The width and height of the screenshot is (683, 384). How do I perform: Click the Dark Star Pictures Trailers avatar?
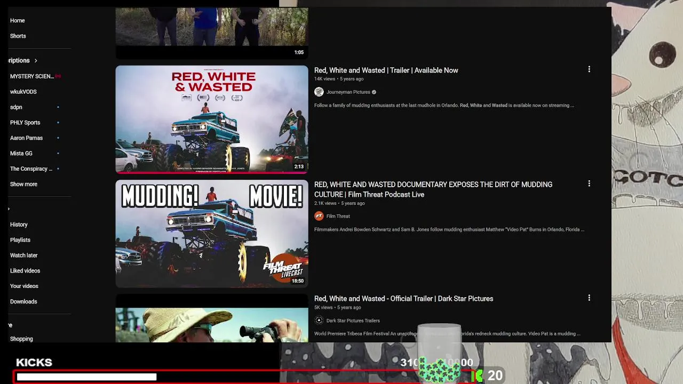tap(319, 321)
